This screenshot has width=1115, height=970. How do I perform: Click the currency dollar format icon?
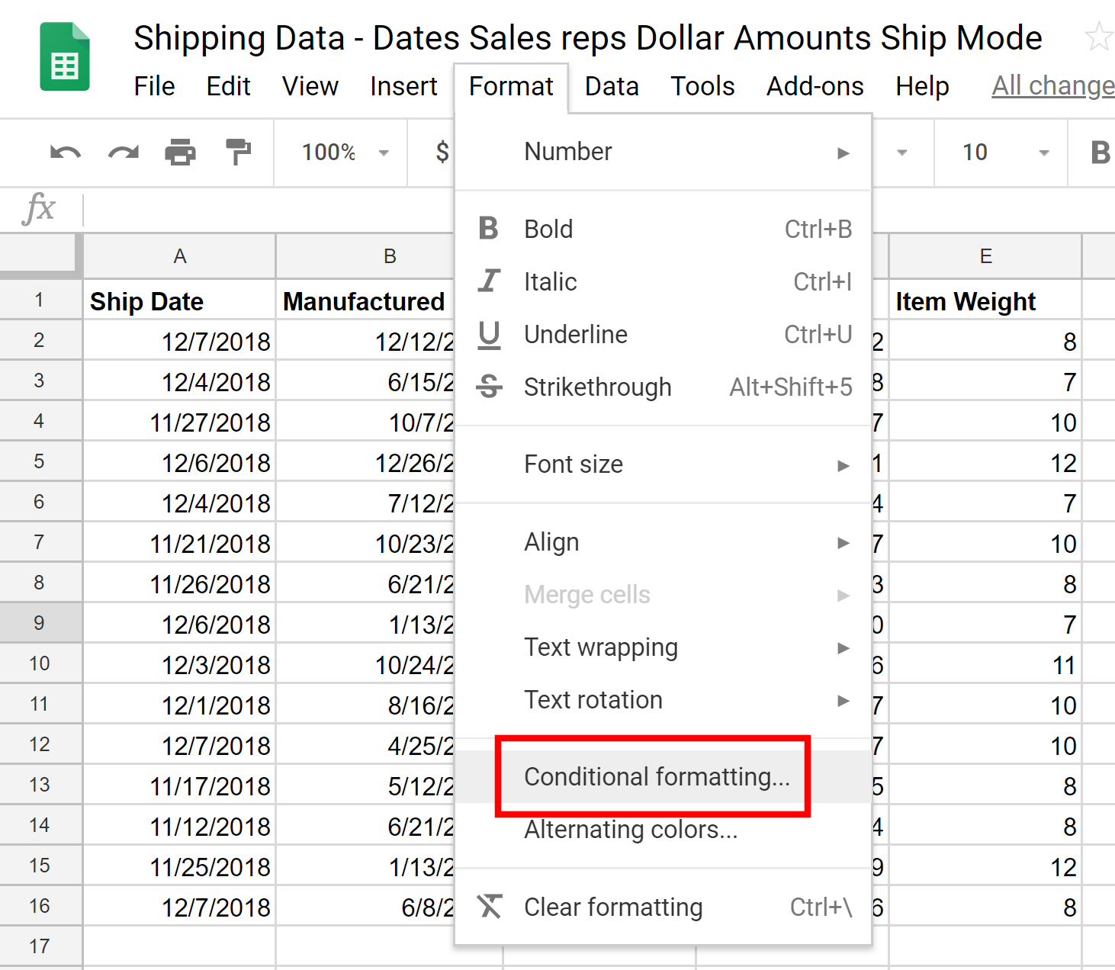[442, 152]
